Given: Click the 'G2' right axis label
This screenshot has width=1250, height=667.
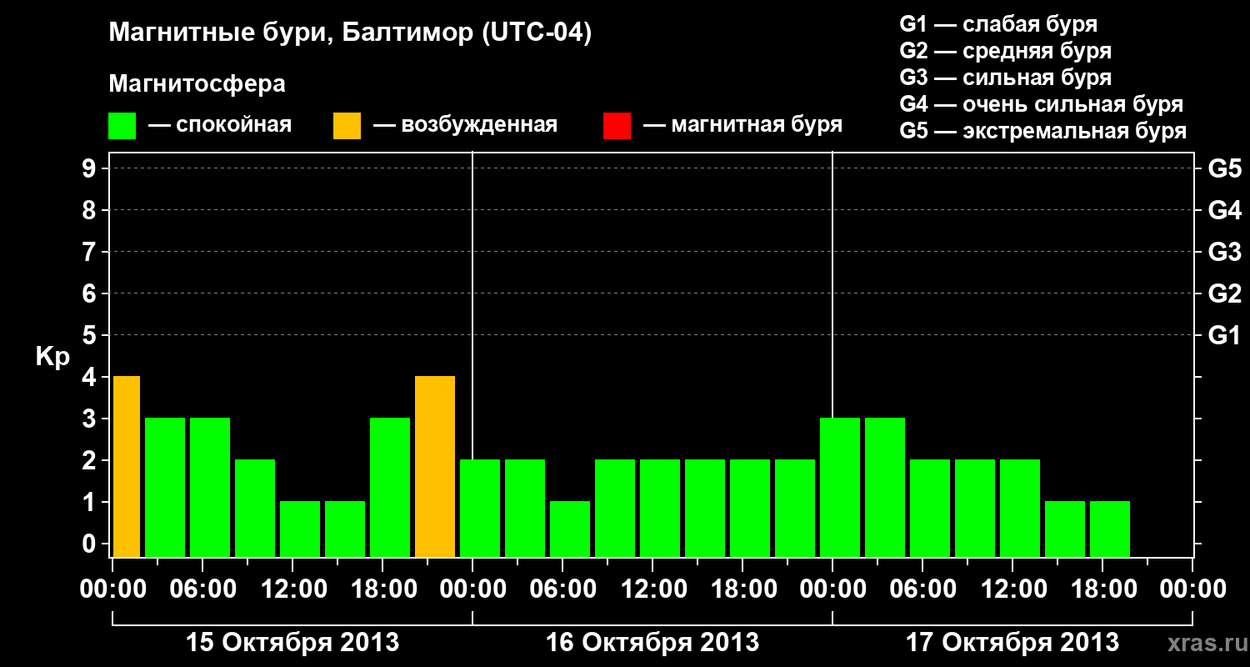Looking at the screenshot, I should 1224,293.
